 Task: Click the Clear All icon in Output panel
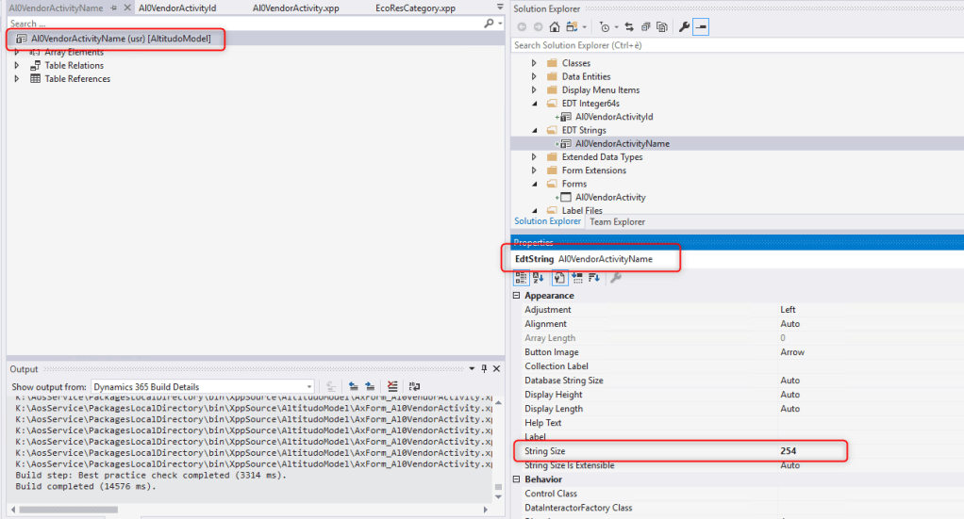click(x=392, y=386)
